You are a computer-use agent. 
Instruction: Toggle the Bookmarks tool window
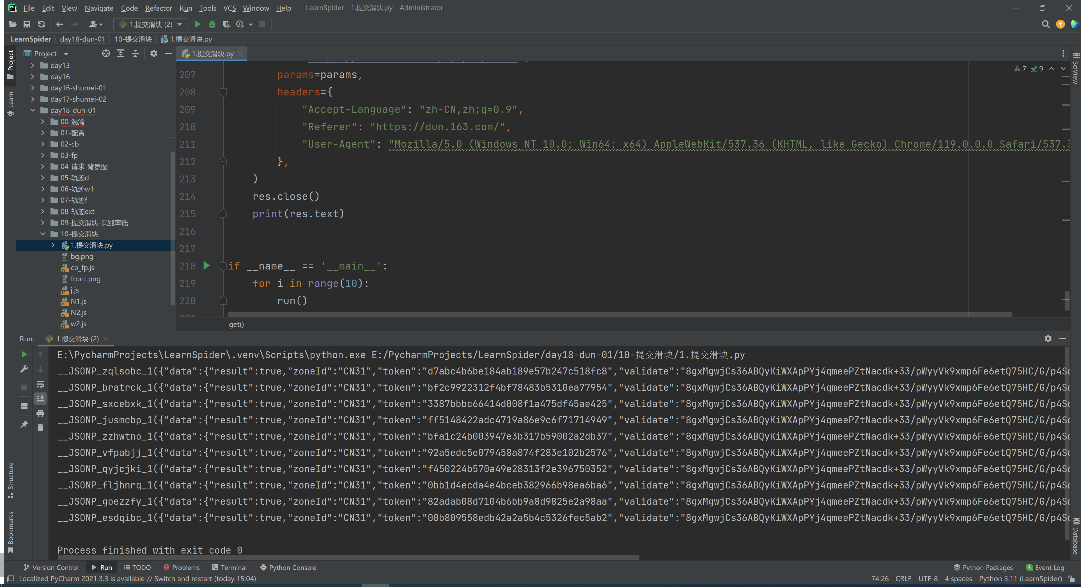point(10,533)
